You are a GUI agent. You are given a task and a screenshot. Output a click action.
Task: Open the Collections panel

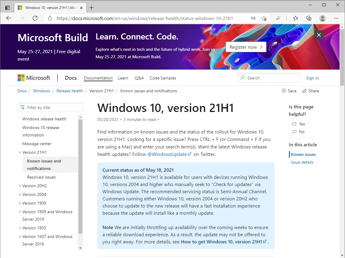[x=309, y=18]
